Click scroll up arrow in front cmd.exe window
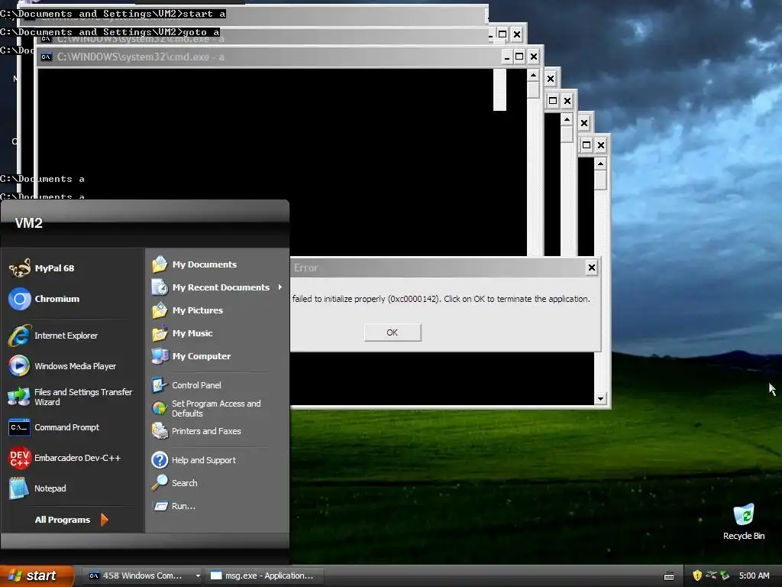 click(x=533, y=76)
